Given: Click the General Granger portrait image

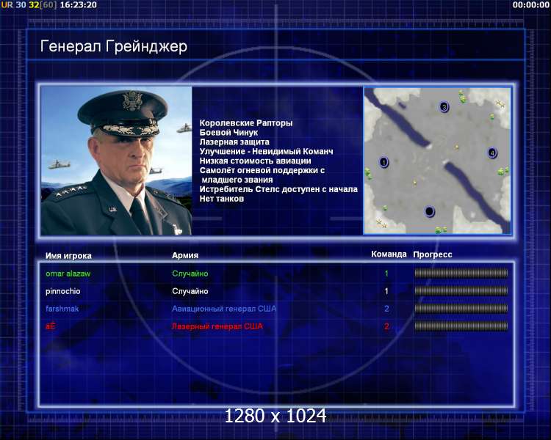Looking at the screenshot, I should 116,161.
